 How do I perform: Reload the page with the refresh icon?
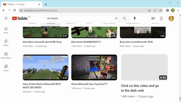[14, 10]
